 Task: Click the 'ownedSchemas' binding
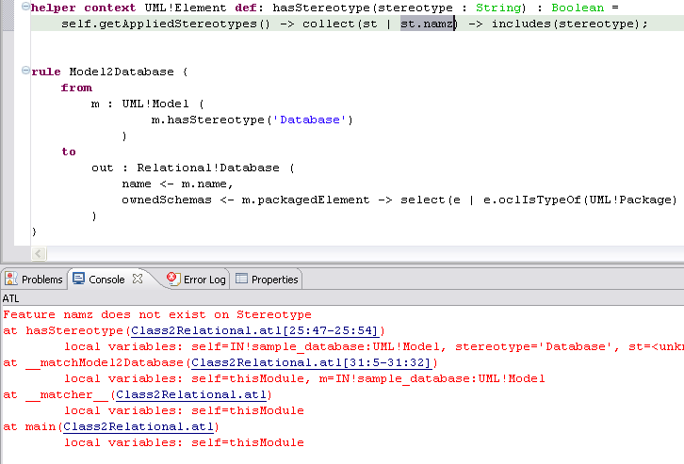click(x=167, y=200)
